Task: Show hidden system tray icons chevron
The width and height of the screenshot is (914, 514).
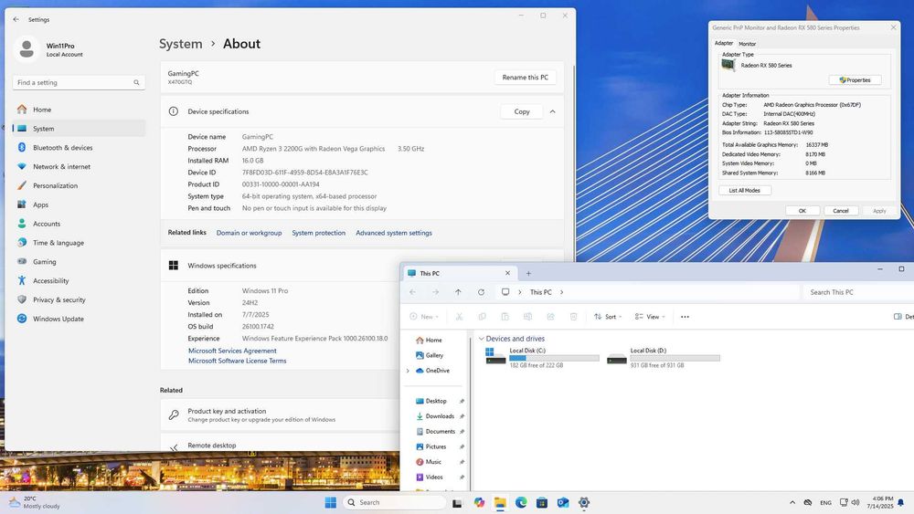Action: pos(792,502)
